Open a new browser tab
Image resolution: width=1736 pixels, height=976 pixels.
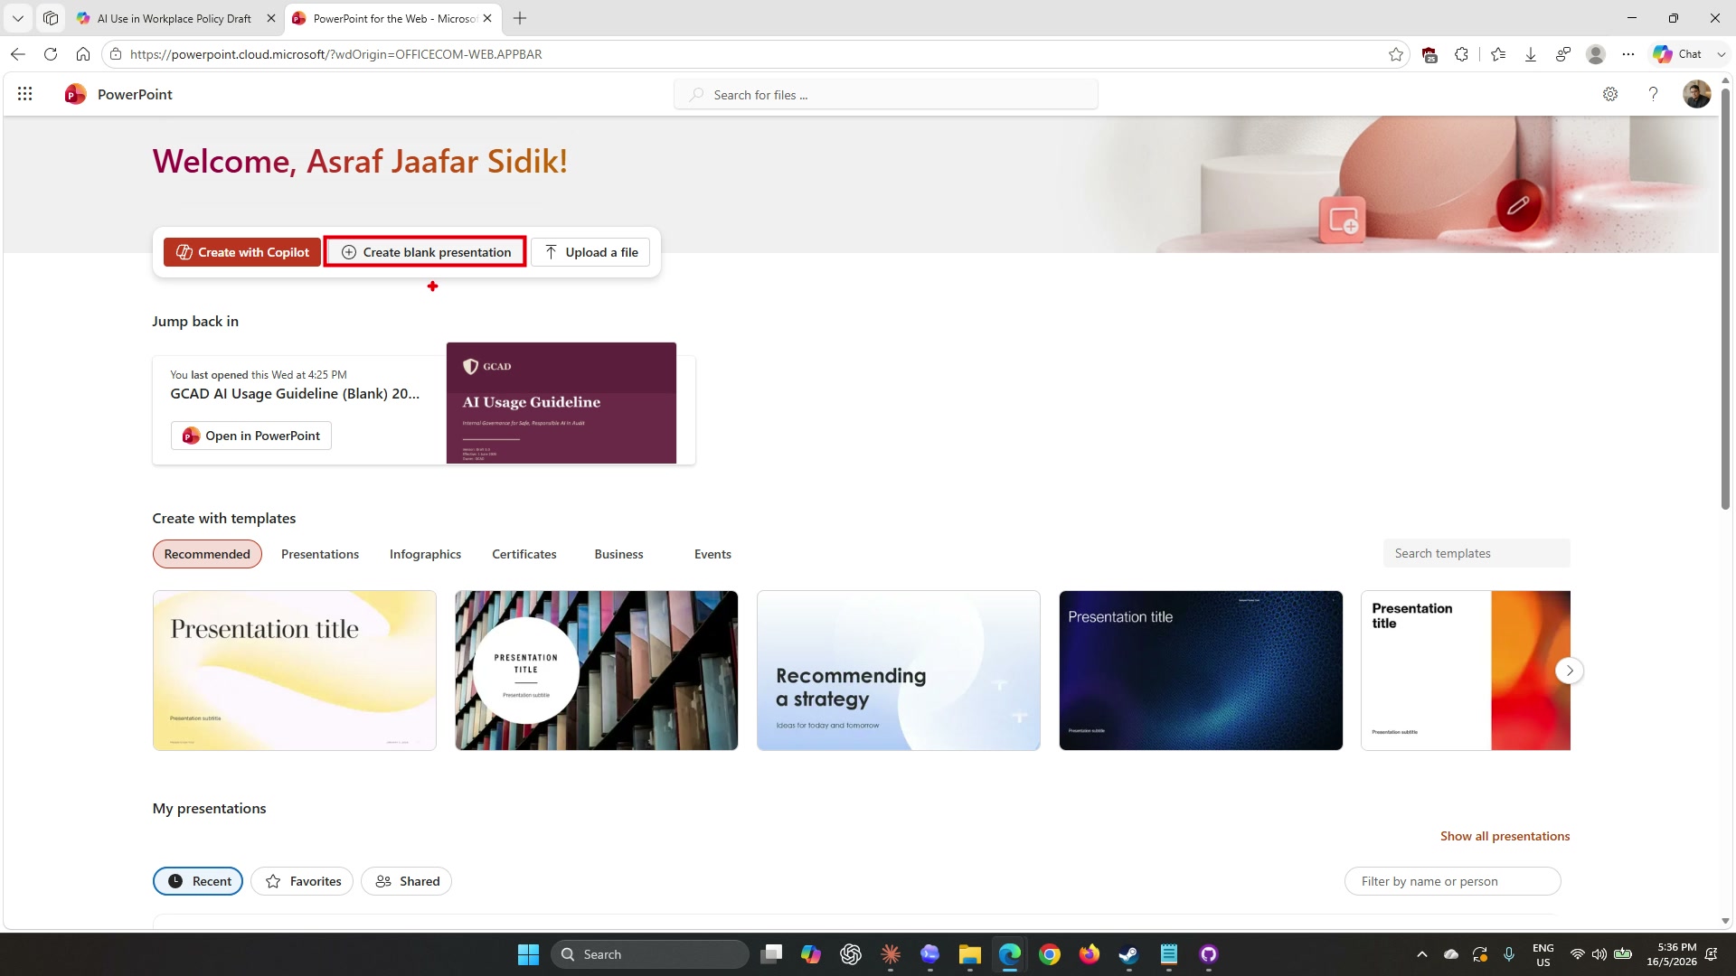point(520,18)
